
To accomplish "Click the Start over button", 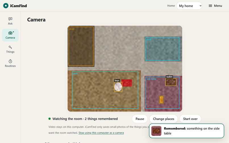I will point(190,119).
